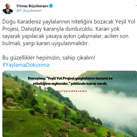
Task: Click the red #yaylamadokunma text in image
Action: click(70, 91)
